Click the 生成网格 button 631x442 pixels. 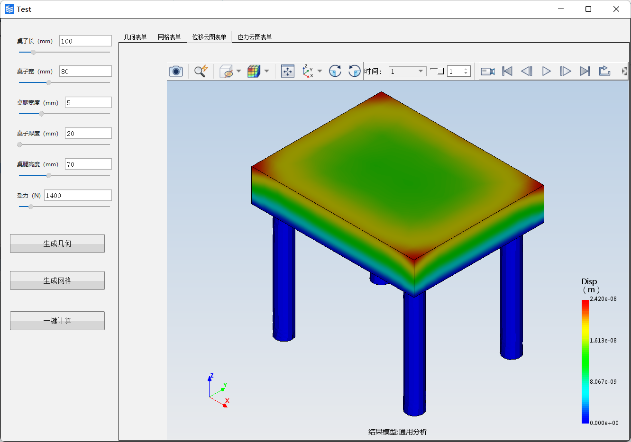coord(57,280)
